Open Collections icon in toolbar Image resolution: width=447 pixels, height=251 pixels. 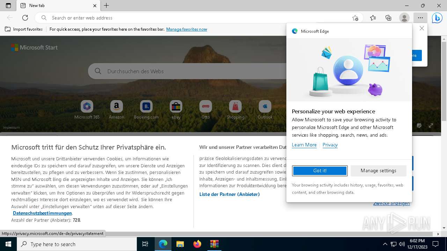[388, 18]
